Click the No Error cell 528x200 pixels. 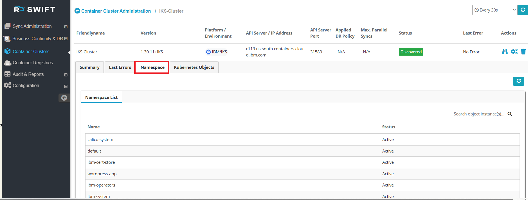point(471,52)
